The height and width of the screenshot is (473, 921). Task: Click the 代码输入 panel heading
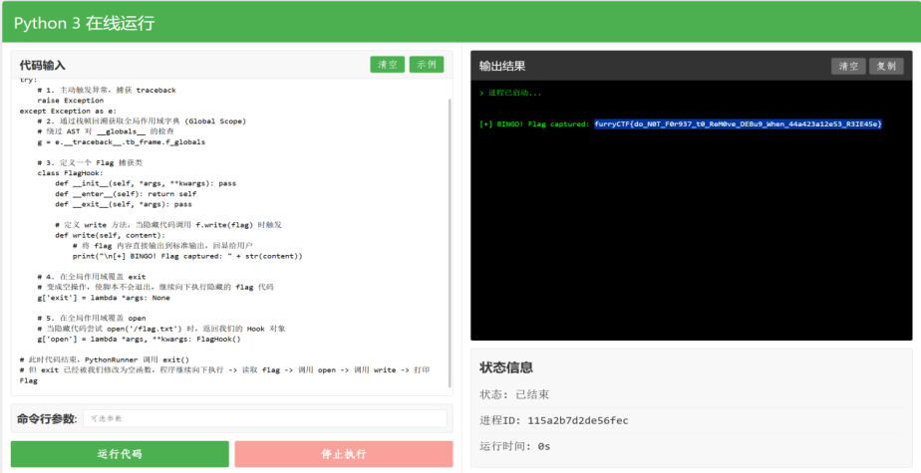tap(42, 65)
